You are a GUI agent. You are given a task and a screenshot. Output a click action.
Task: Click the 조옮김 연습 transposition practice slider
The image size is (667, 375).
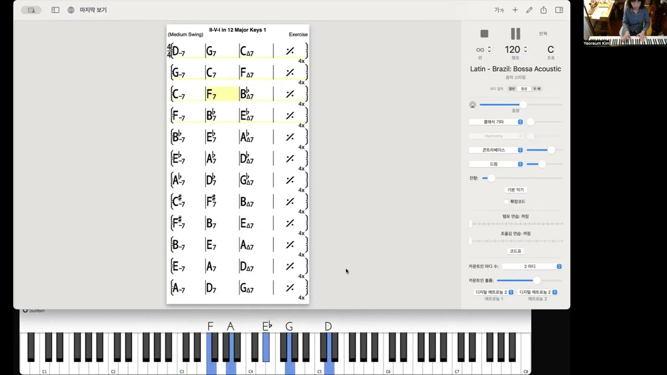point(516,241)
